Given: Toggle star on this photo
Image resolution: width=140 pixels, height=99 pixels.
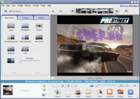Looking at the screenshot, I should [x=55, y=86].
